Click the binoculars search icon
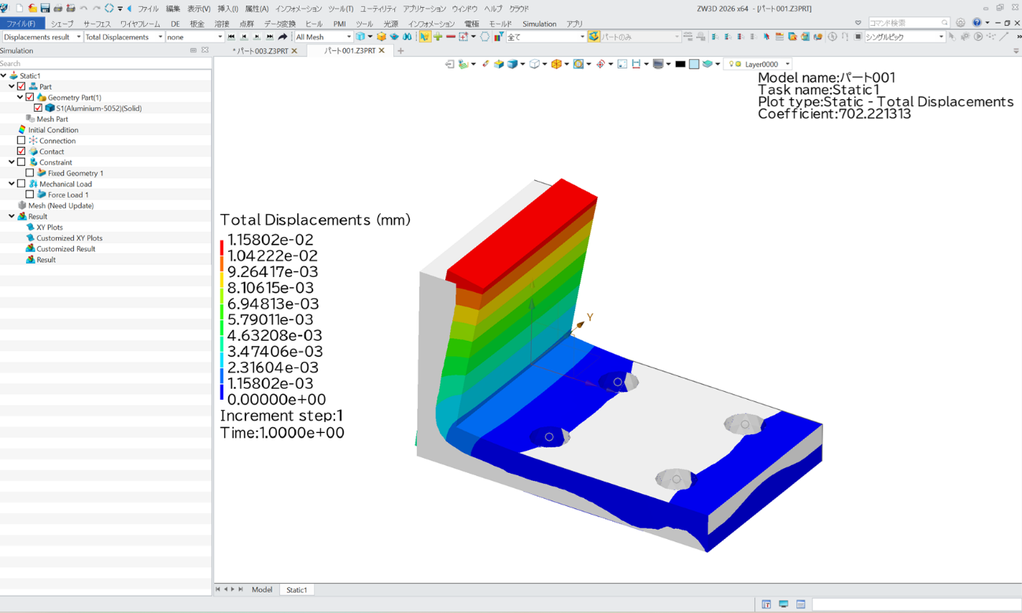 click(x=407, y=37)
